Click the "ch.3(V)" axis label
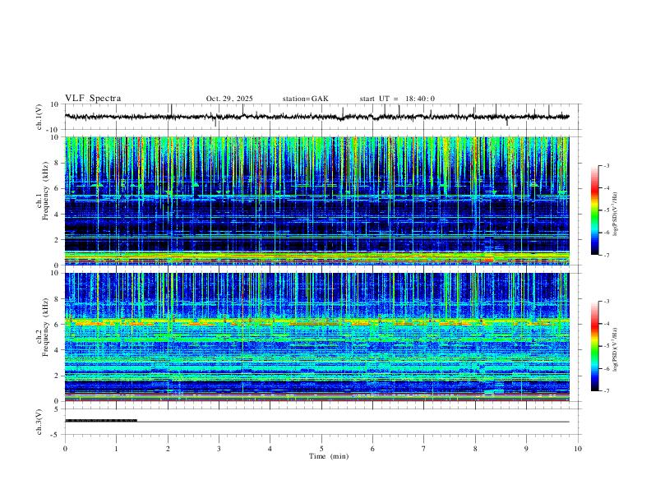The height and width of the screenshot is (503, 651). (39, 422)
